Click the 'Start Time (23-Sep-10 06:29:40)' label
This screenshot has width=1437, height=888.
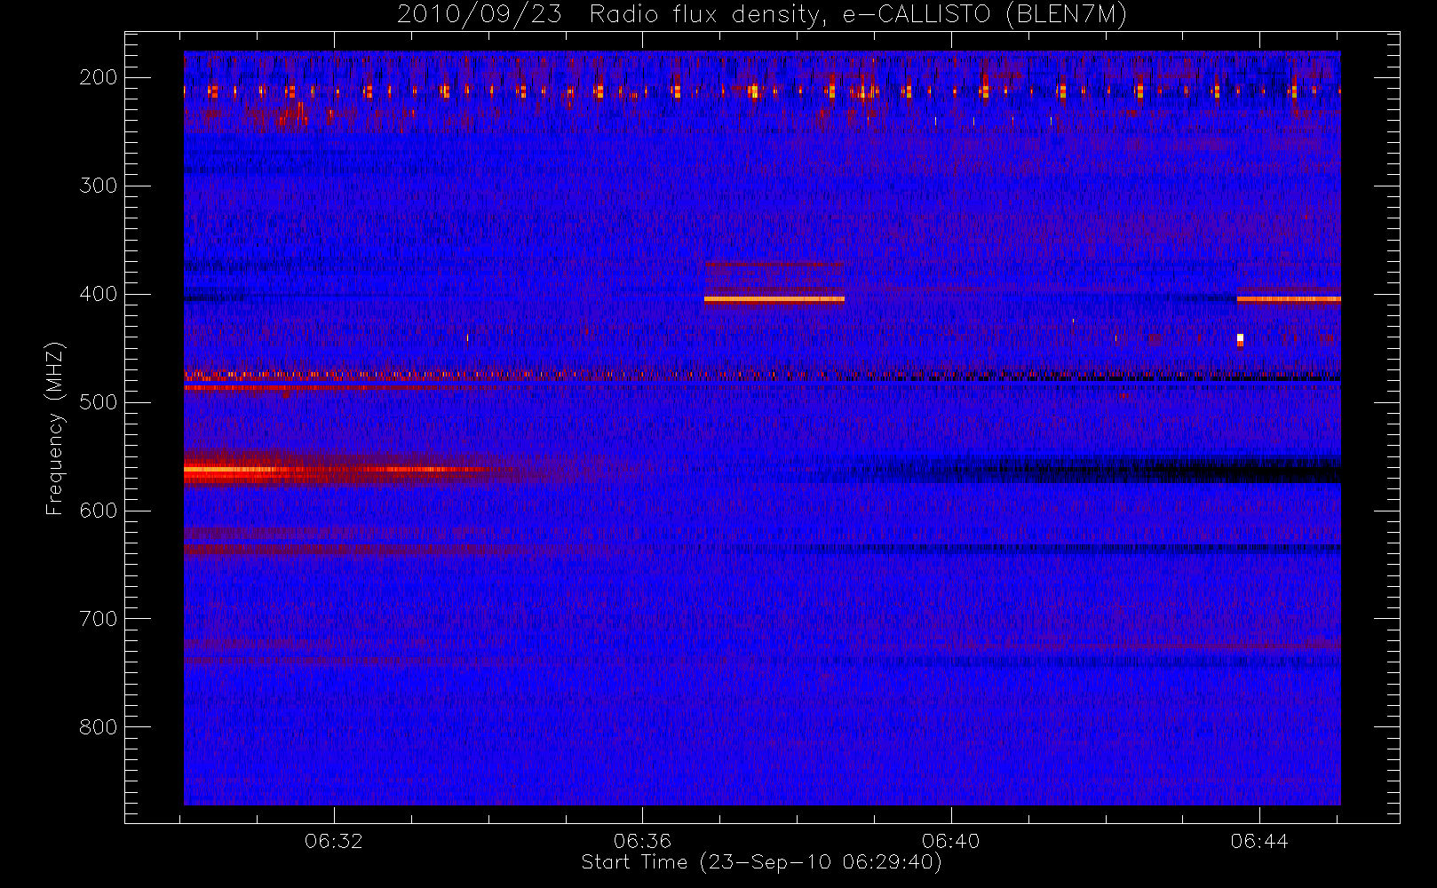(x=761, y=862)
